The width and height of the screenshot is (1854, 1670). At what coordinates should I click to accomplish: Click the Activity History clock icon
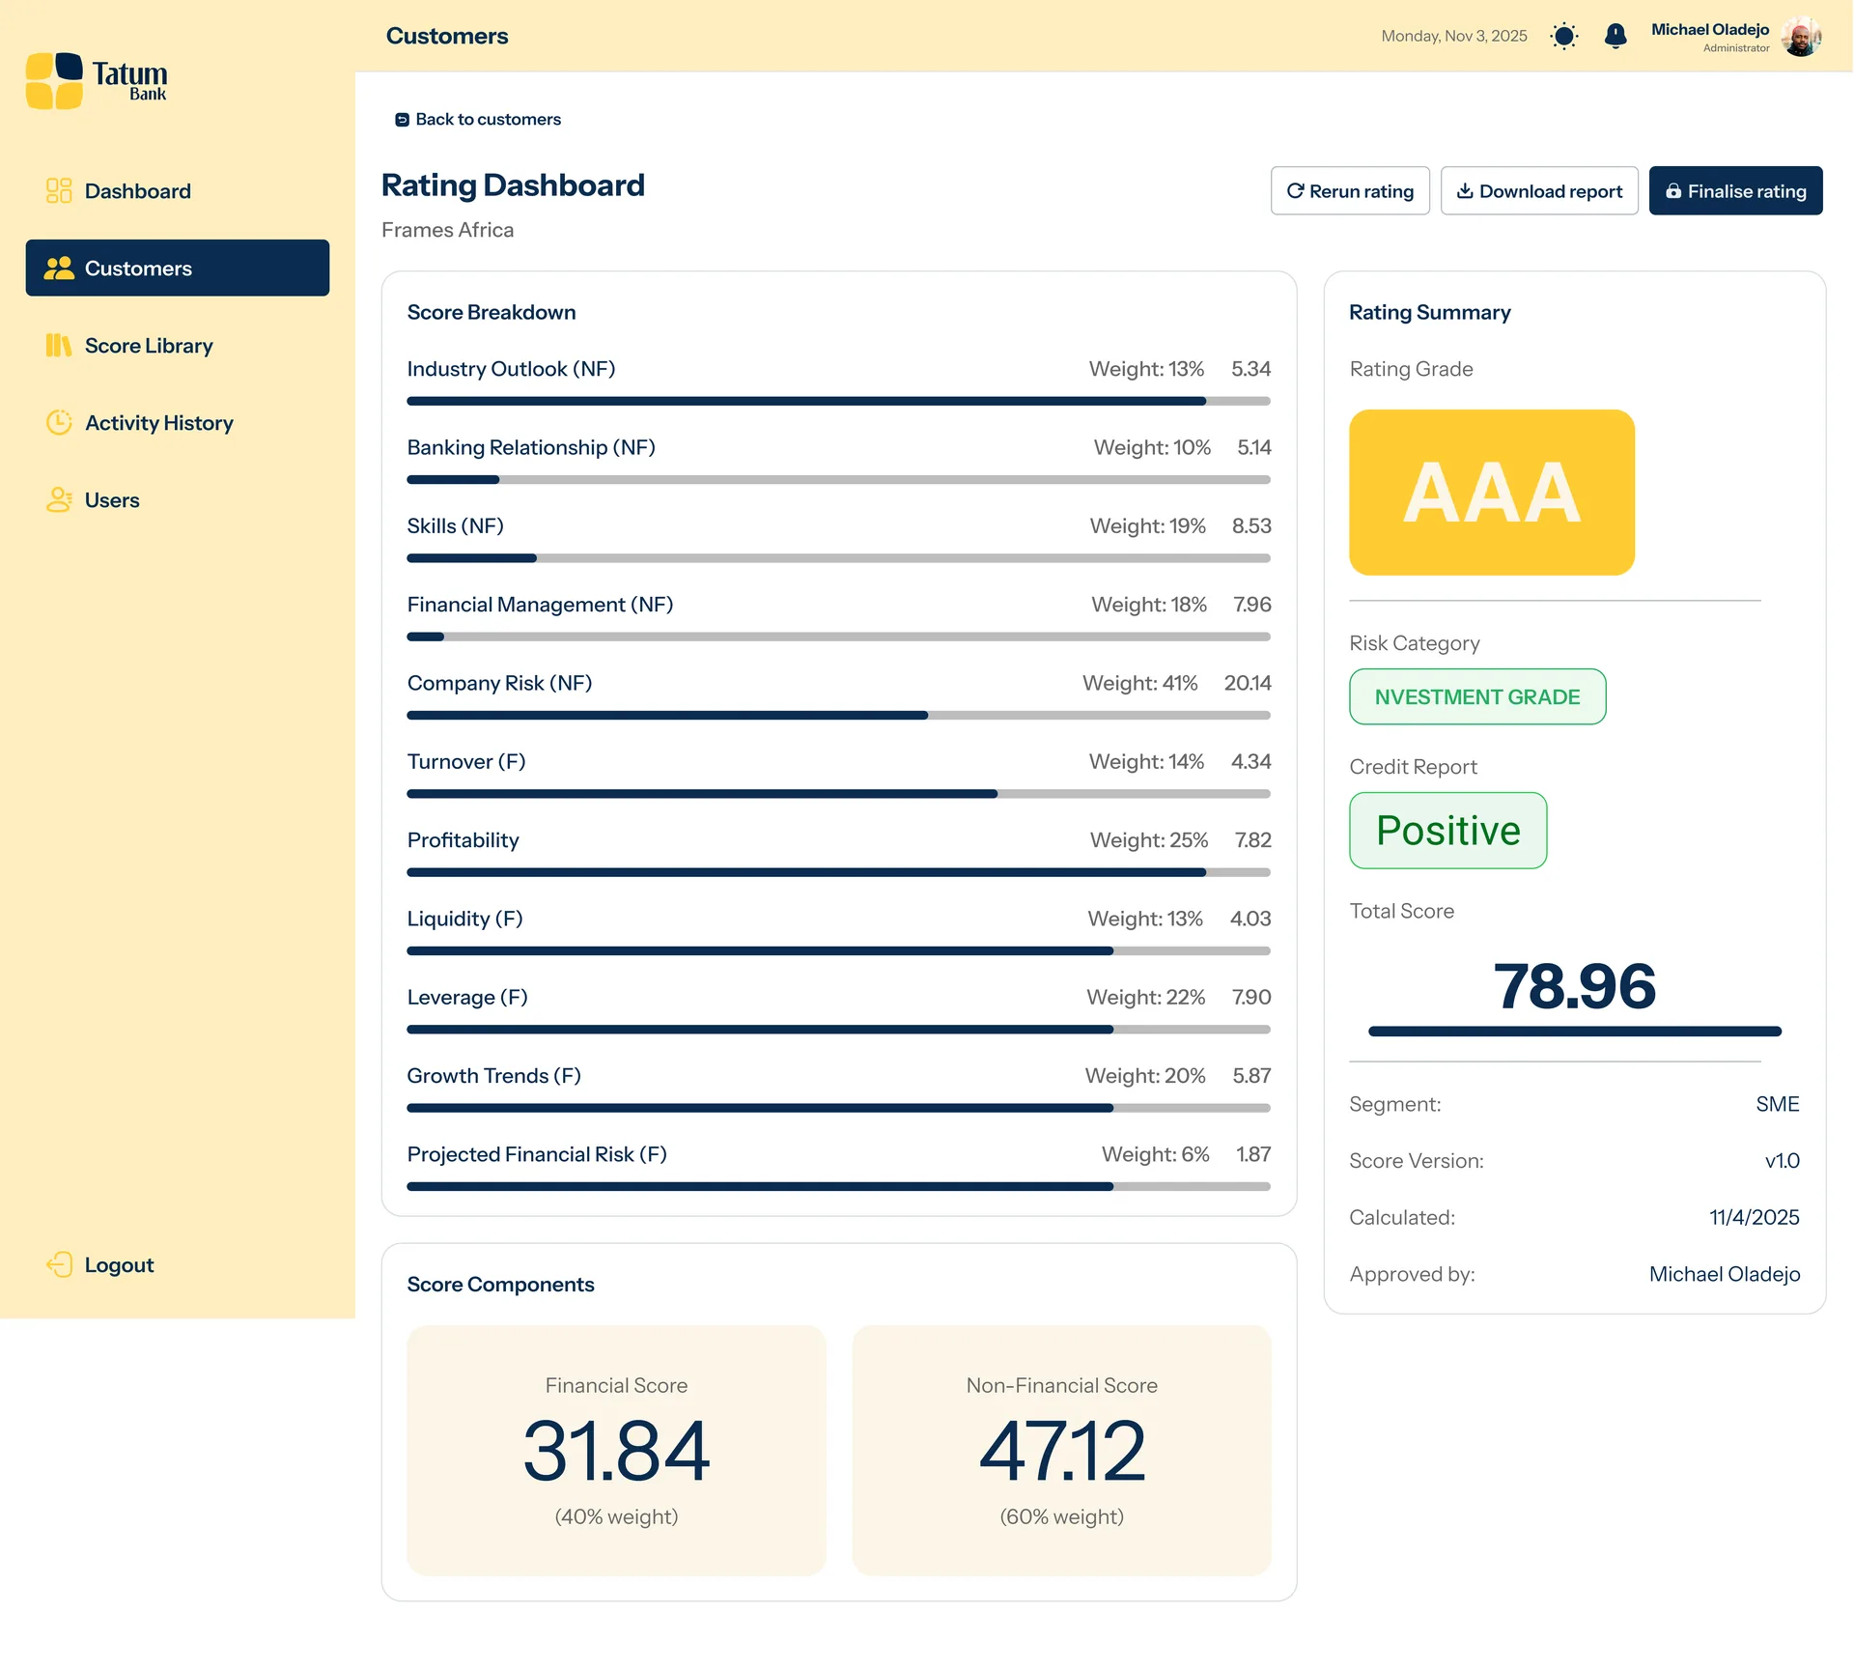tap(59, 422)
